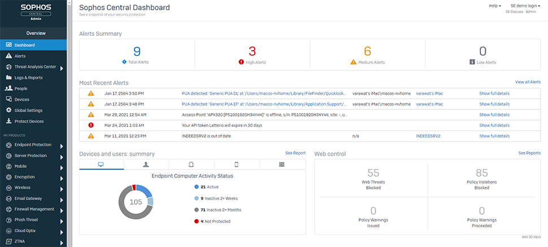Screen dimensions: 548x247
Task: Open Global Settings gear icon
Action: coord(8,111)
